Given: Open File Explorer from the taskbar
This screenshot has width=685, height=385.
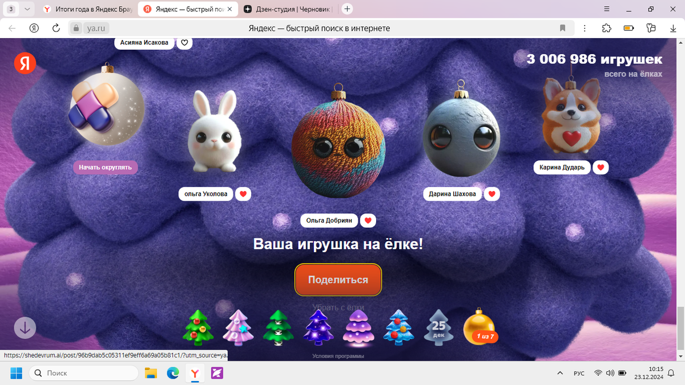Looking at the screenshot, I should [151, 373].
